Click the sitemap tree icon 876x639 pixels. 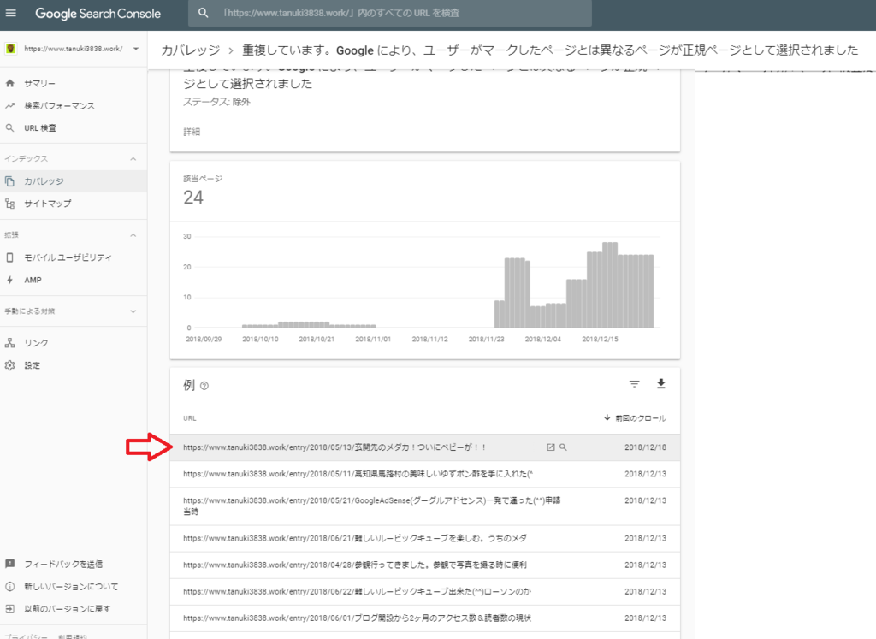[x=9, y=204]
